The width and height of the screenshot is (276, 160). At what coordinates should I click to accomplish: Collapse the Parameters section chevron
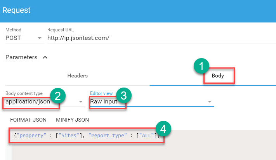tap(45, 57)
